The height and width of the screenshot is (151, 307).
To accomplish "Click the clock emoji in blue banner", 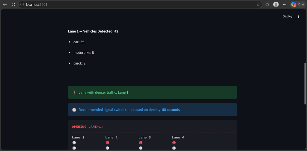I will tap(74, 110).
